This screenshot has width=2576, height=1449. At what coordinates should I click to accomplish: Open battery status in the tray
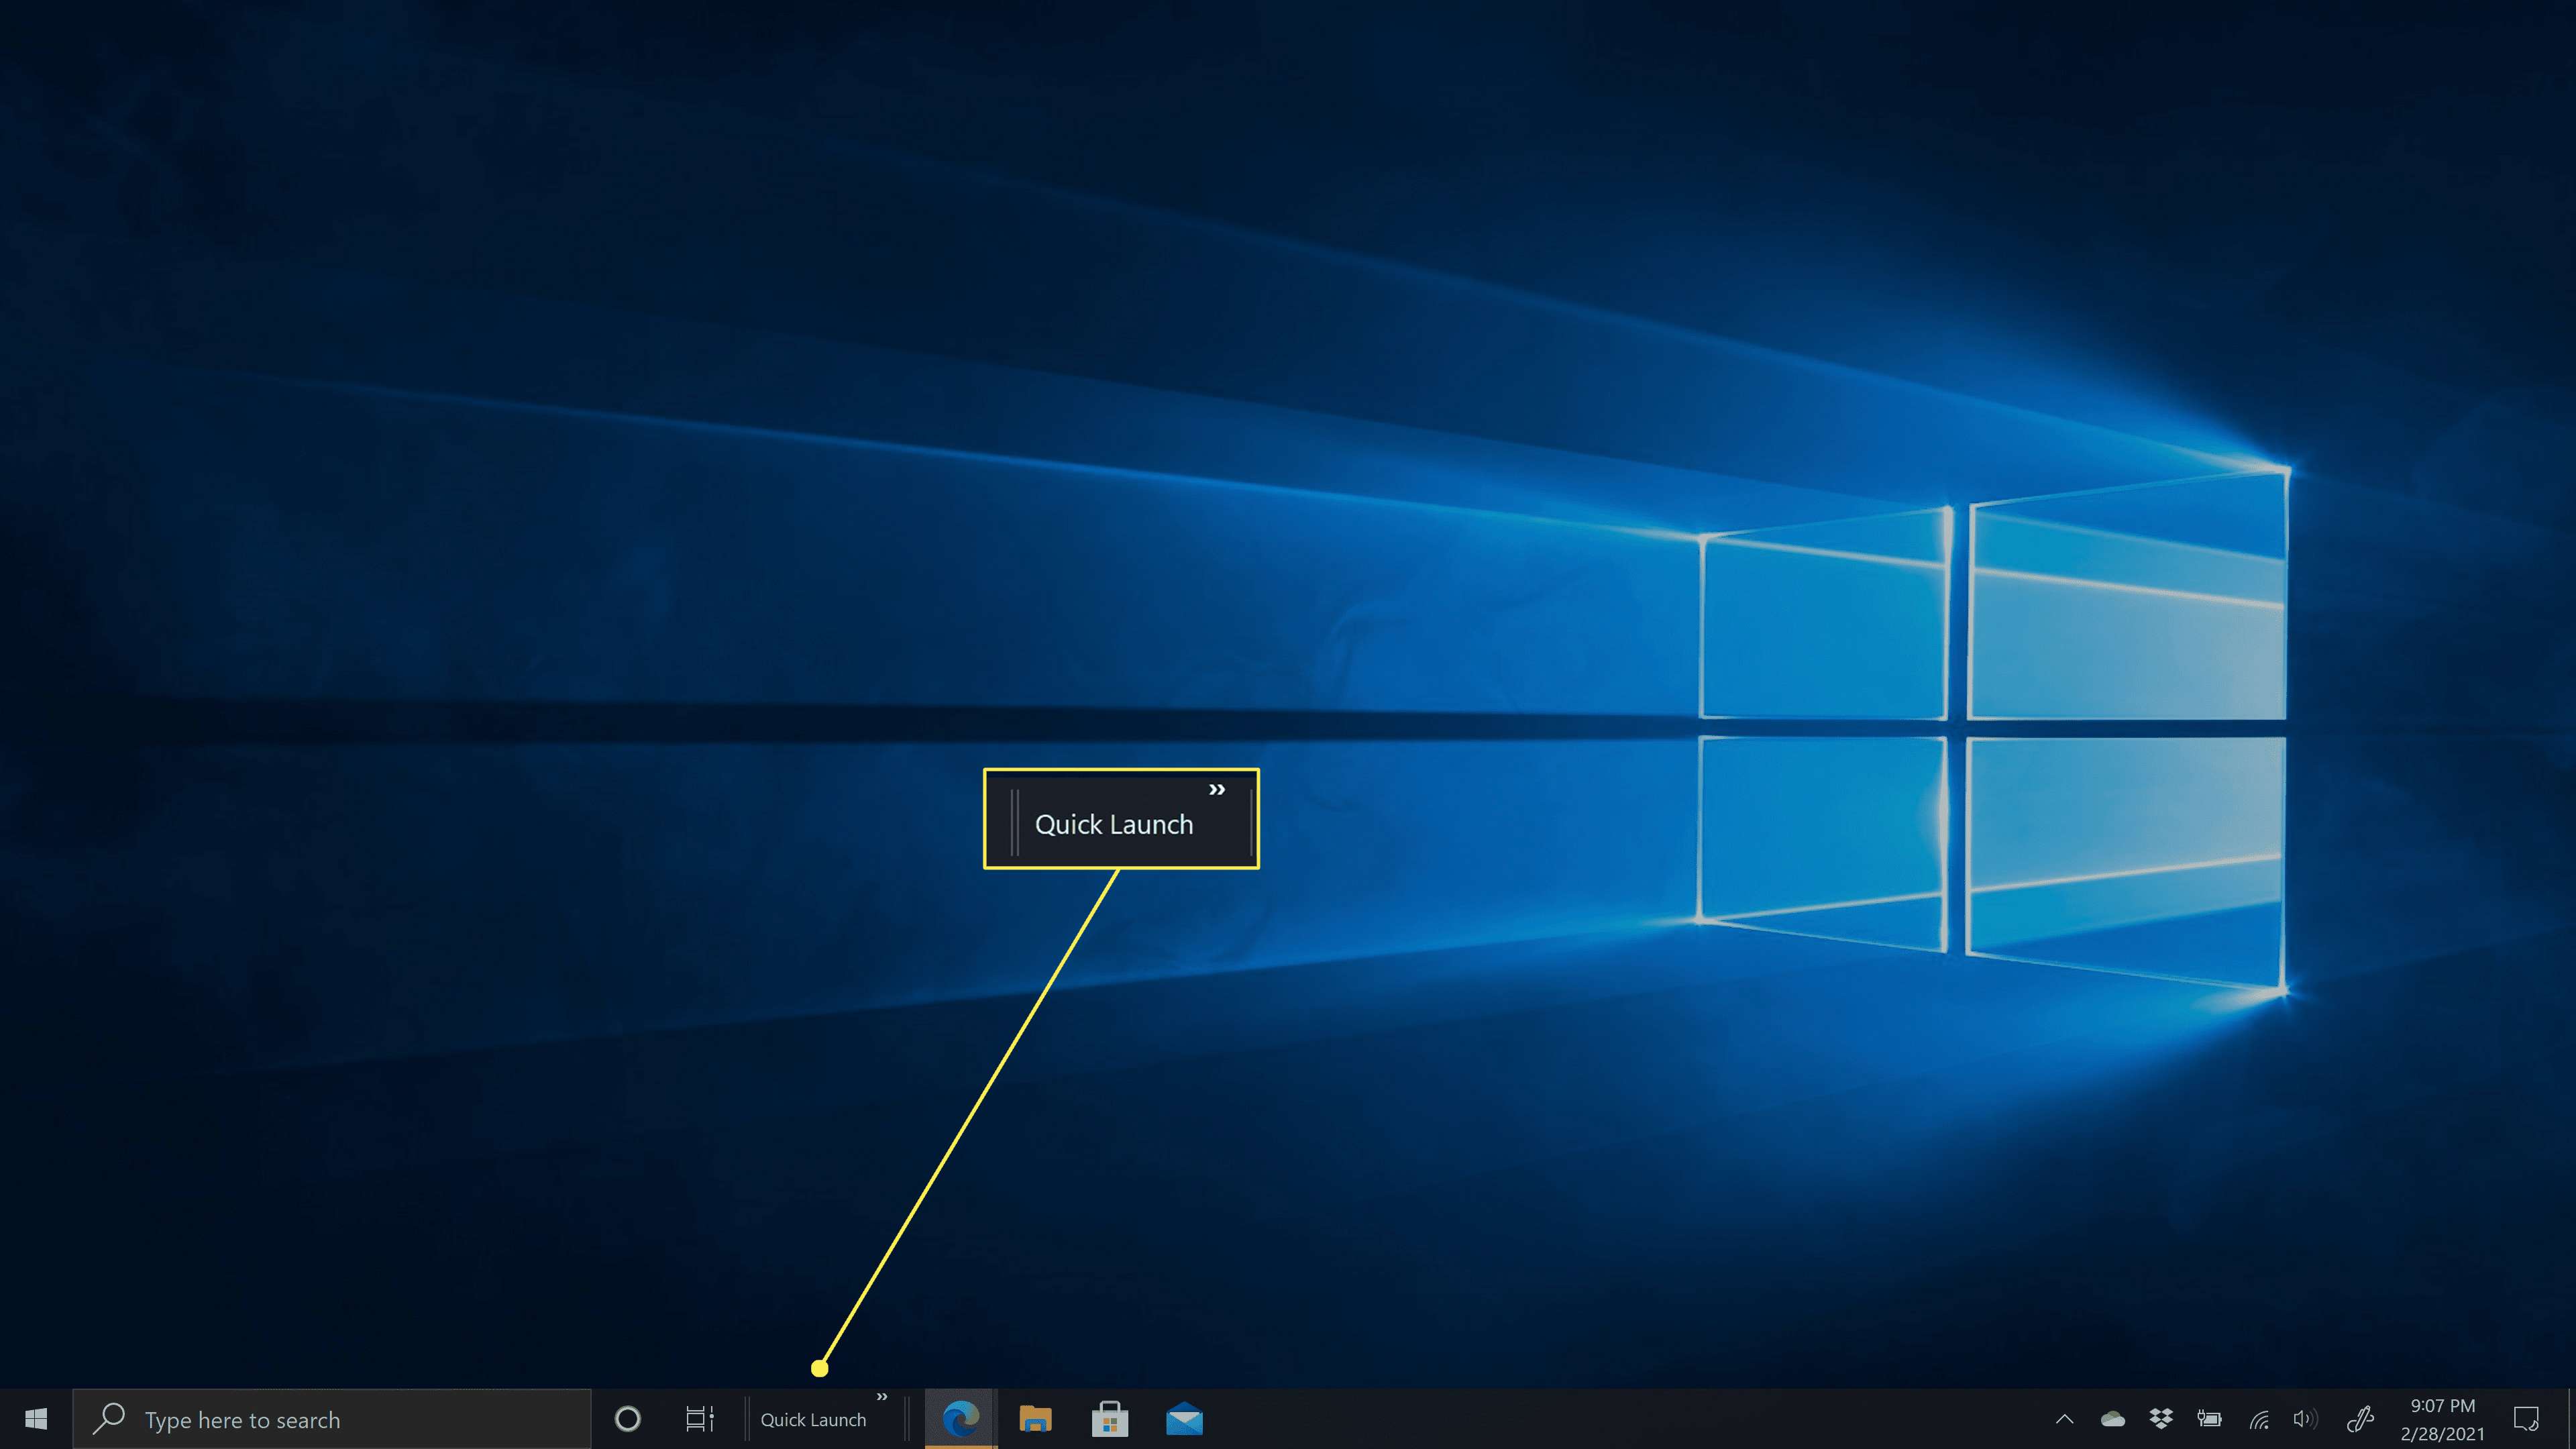click(x=2209, y=1419)
